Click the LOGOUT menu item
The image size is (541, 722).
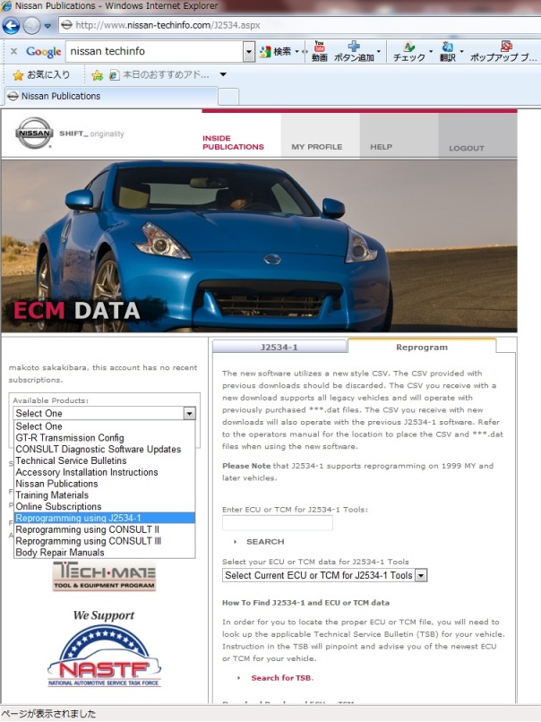(467, 149)
